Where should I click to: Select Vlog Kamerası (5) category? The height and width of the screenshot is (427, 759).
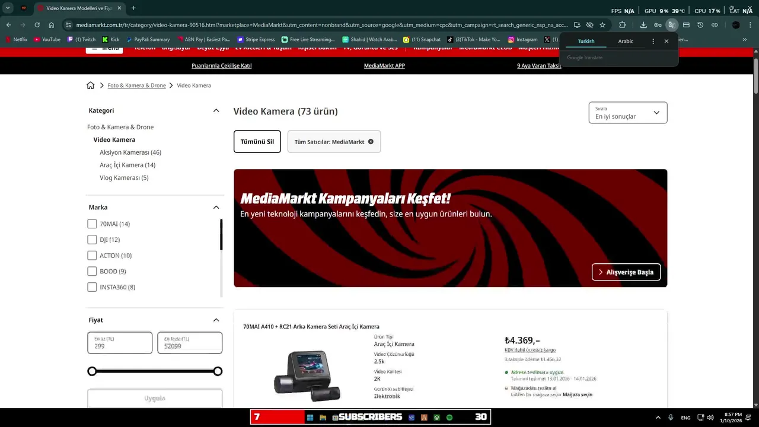124,177
